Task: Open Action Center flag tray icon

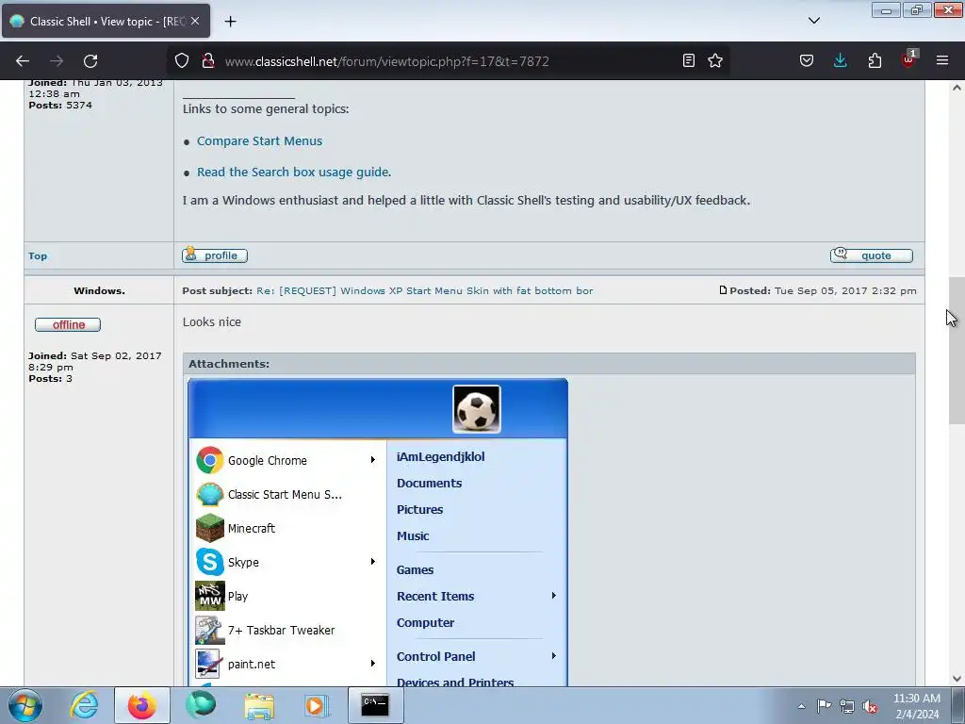Action: pyautogui.click(x=824, y=706)
